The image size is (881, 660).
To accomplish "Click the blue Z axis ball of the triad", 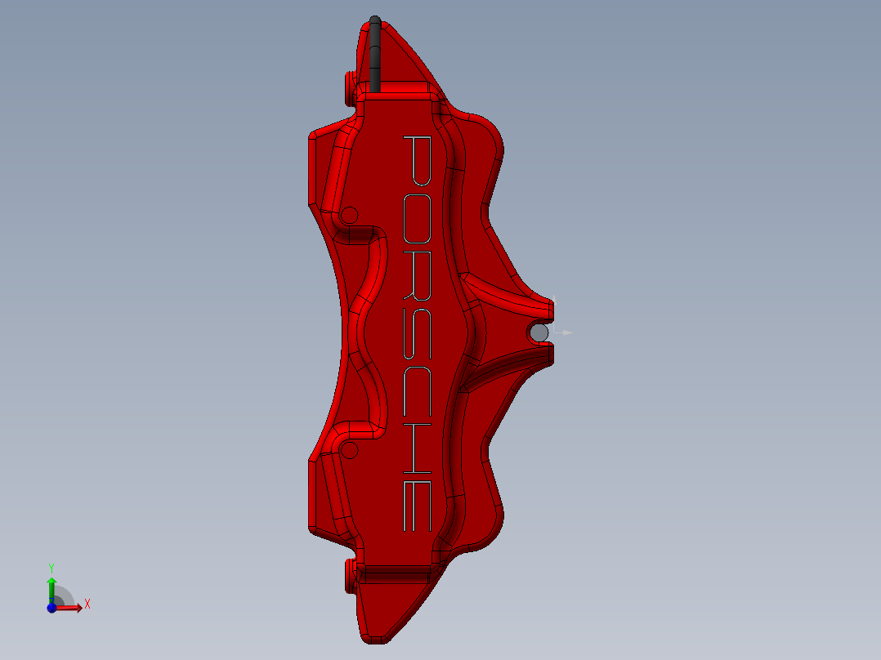I will pos(51,608).
